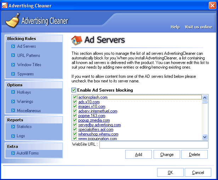Click the server list scroll down arrow

coord(205,137)
